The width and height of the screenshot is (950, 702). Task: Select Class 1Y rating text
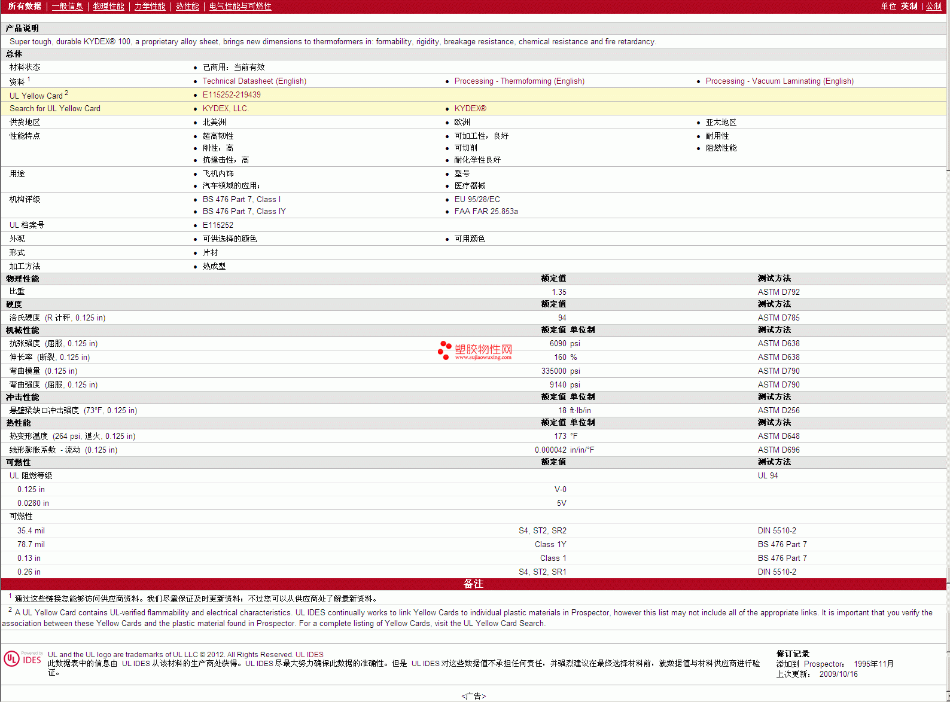coord(550,544)
